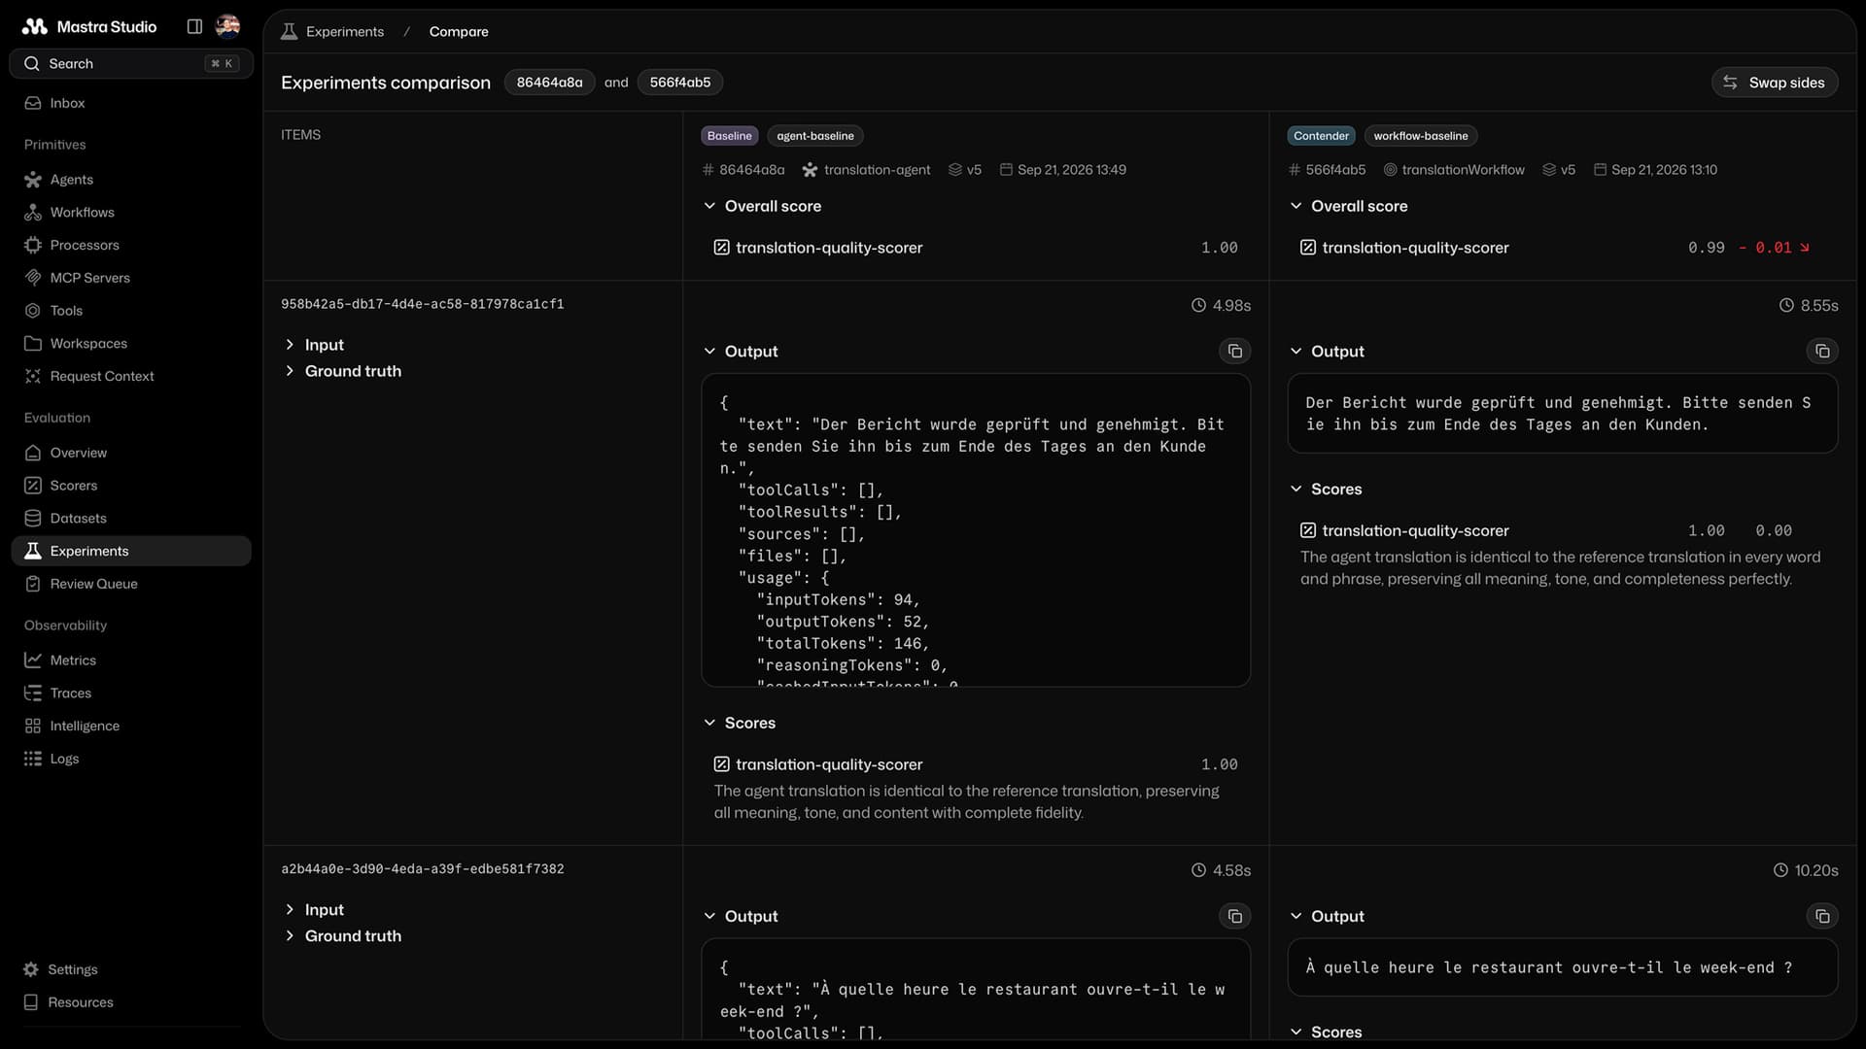Viewport: 1866px width, 1049px height.
Task: Click the Contender badge
Action: click(x=1321, y=136)
